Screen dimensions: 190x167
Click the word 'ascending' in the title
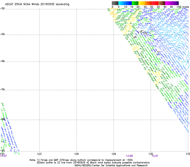62,4
